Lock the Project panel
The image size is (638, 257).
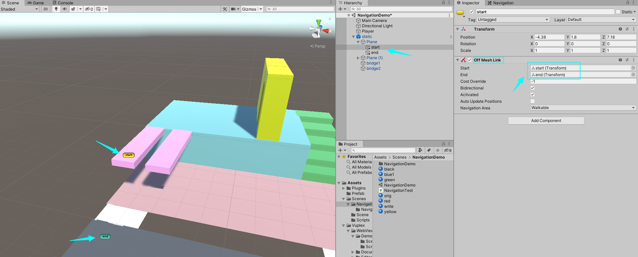[x=443, y=144]
